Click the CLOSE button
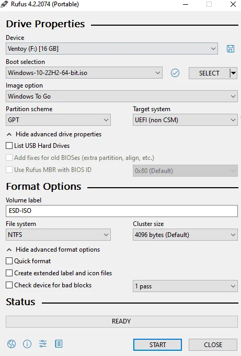This screenshot has width=241, height=356. [x=213, y=344]
